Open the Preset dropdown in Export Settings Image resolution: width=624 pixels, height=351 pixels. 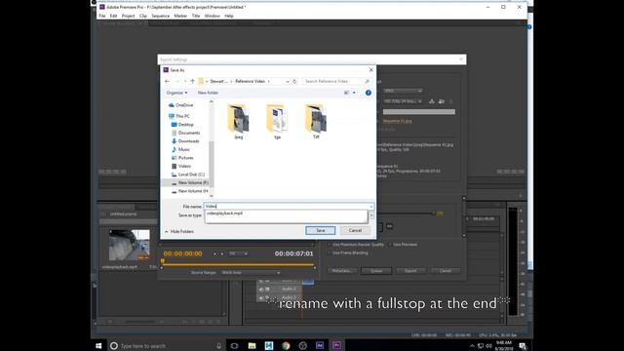click(403, 101)
